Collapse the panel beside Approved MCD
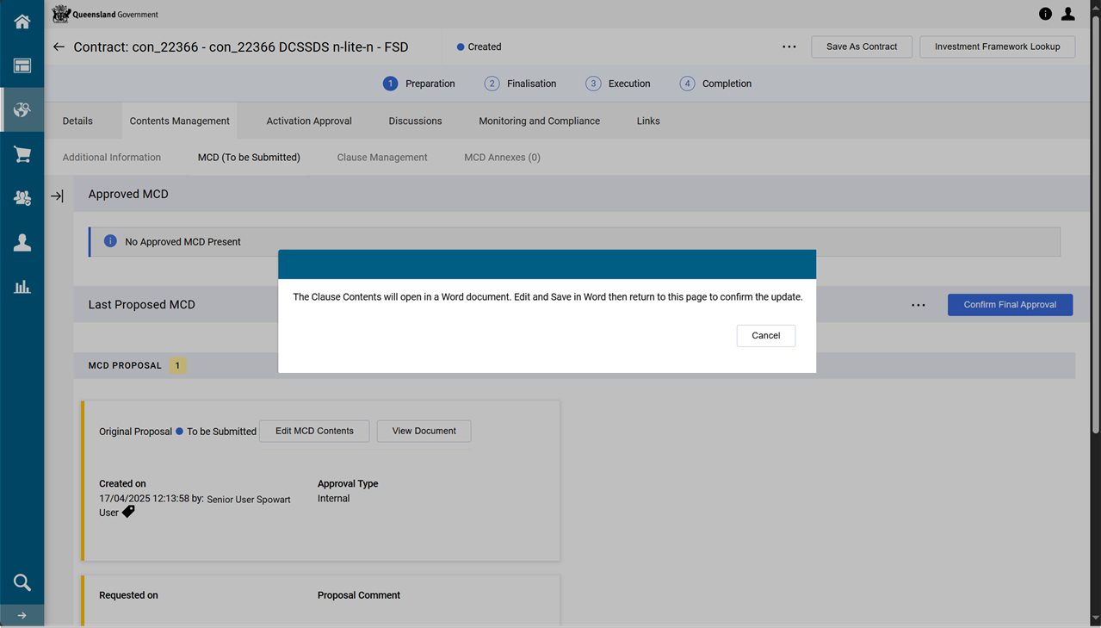 [57, 196]
